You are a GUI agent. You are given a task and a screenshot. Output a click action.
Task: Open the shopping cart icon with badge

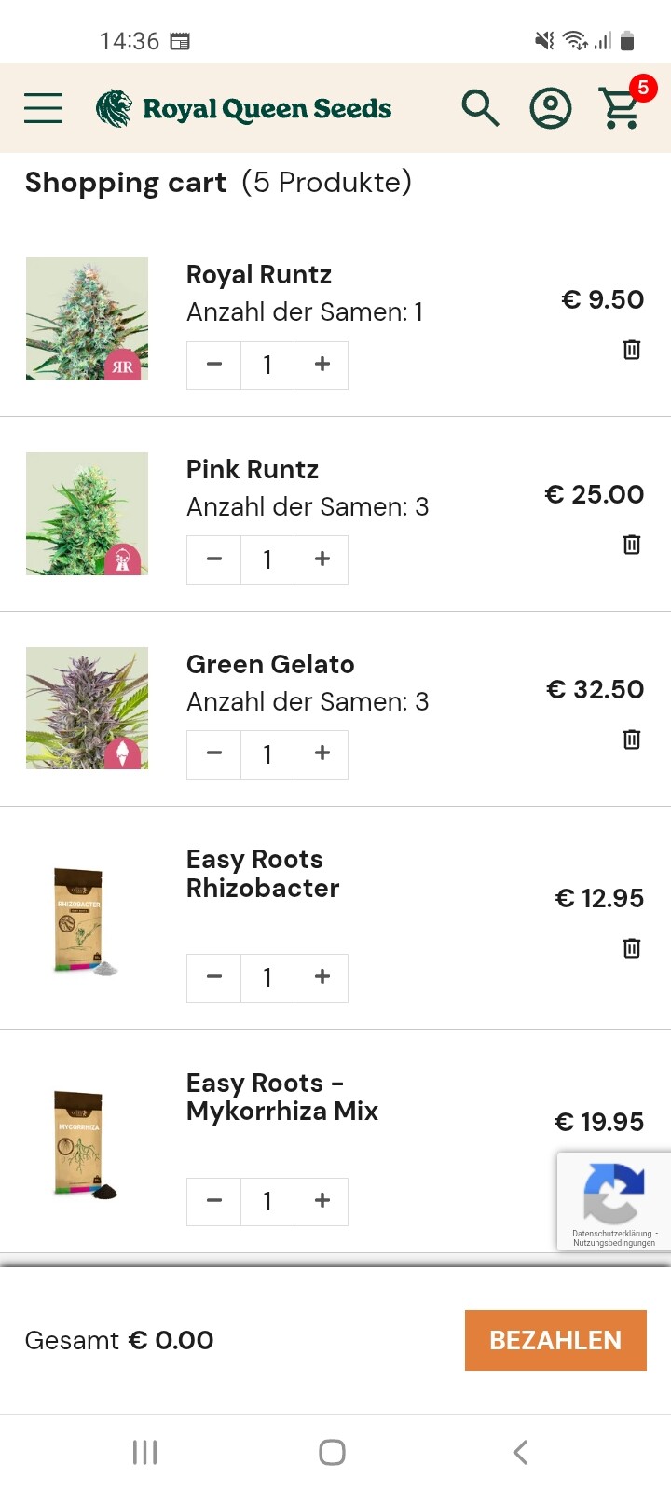pyautogui.click(x=622, y=107)
